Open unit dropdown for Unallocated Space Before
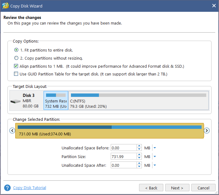This screenshot has width=219, height=195. [155, 148]
